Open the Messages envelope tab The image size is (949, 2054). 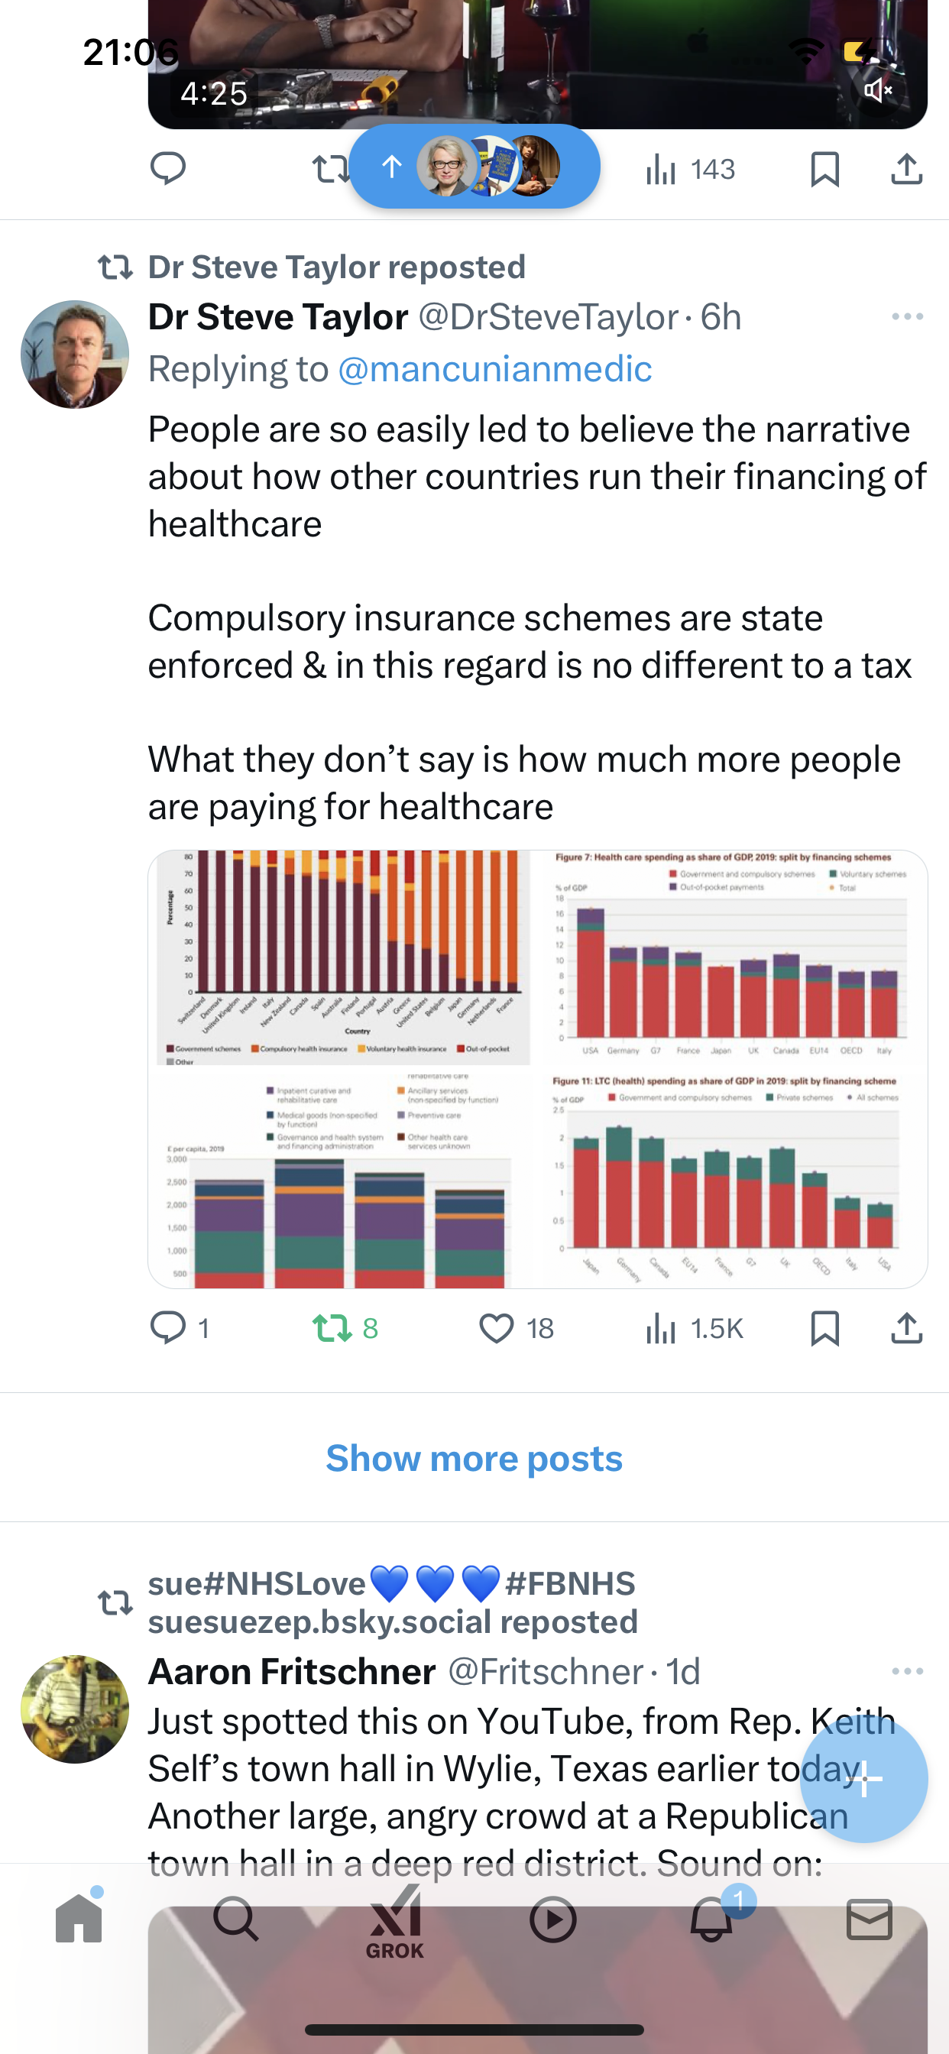[x=870, y=1920]
